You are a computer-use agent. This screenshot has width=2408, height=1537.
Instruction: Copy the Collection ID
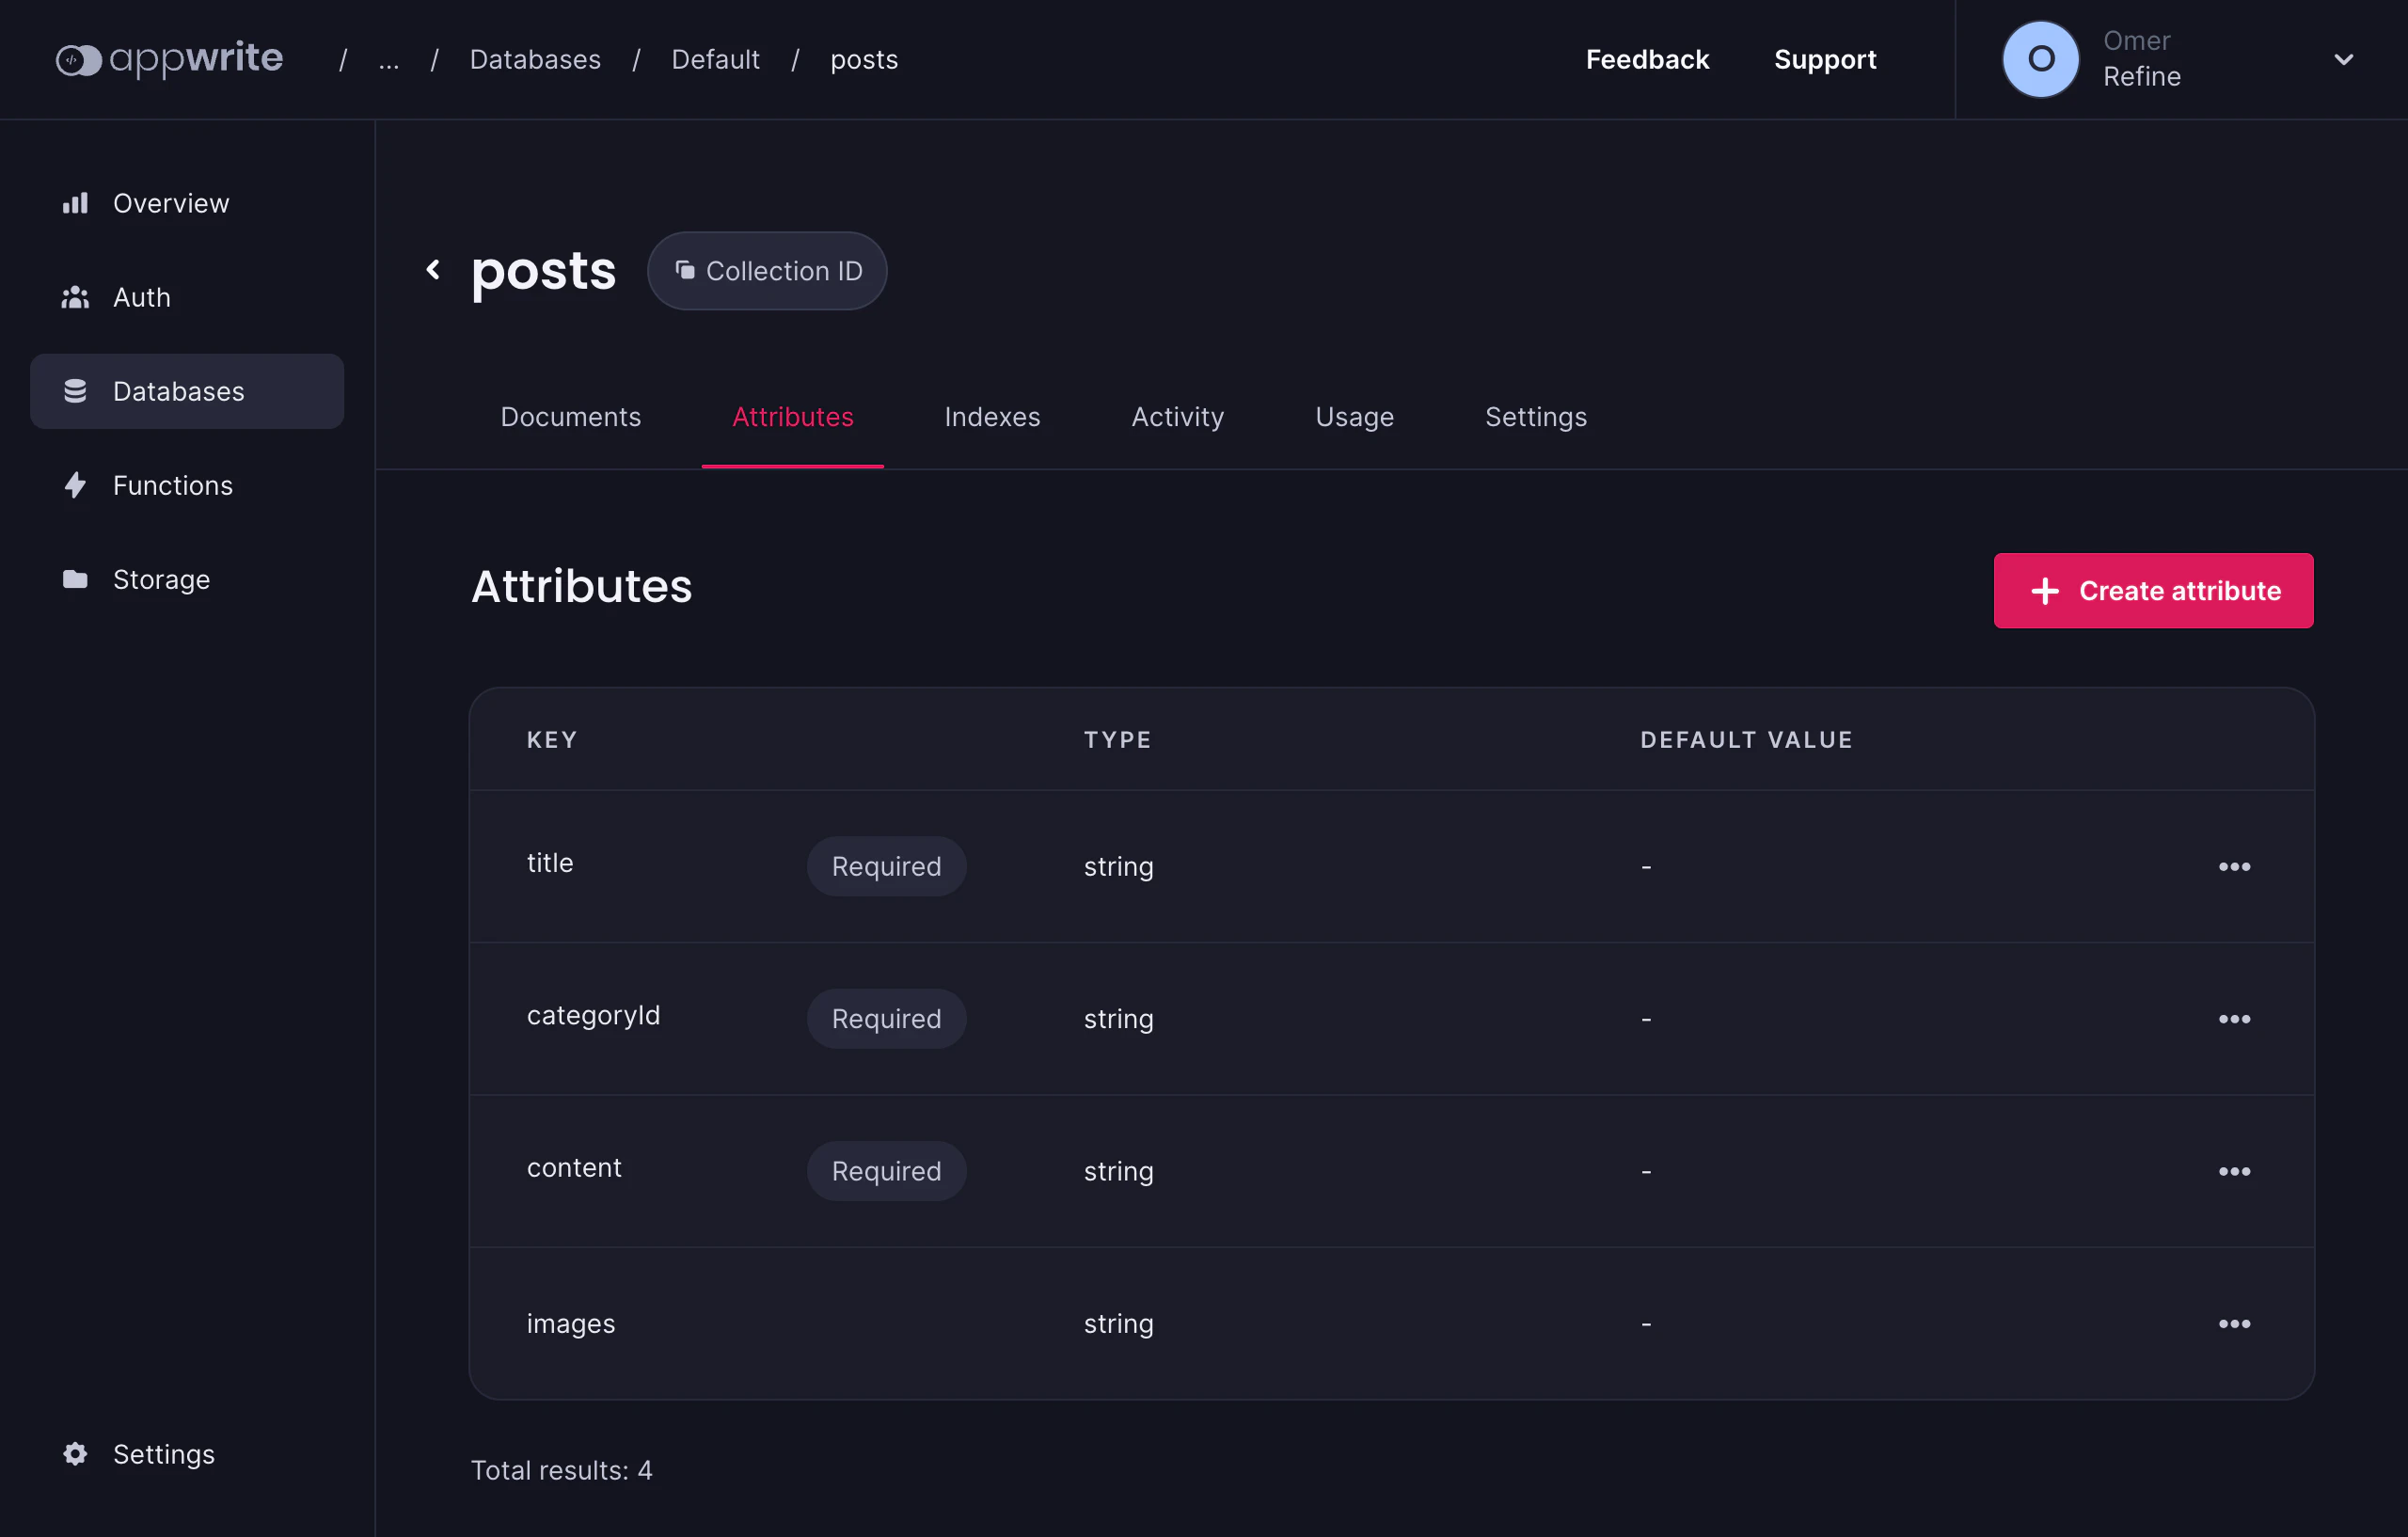767,270
